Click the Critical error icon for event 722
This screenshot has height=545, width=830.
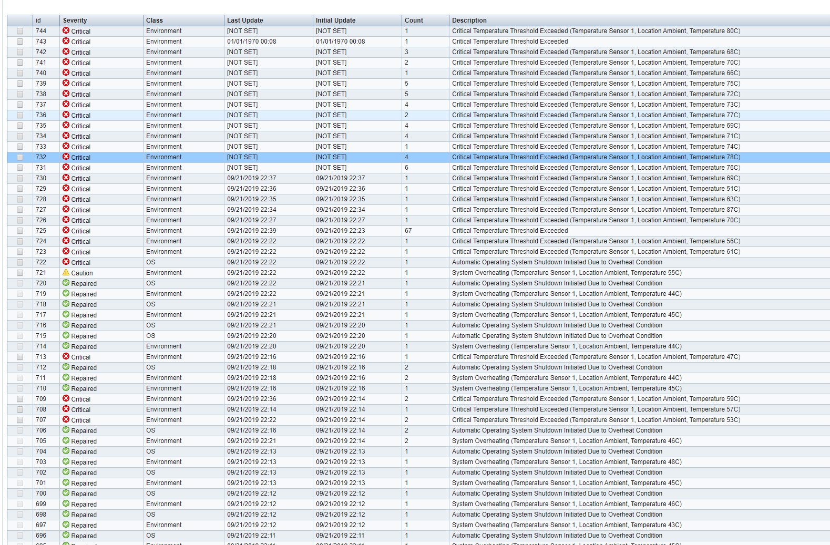(66, 262)
